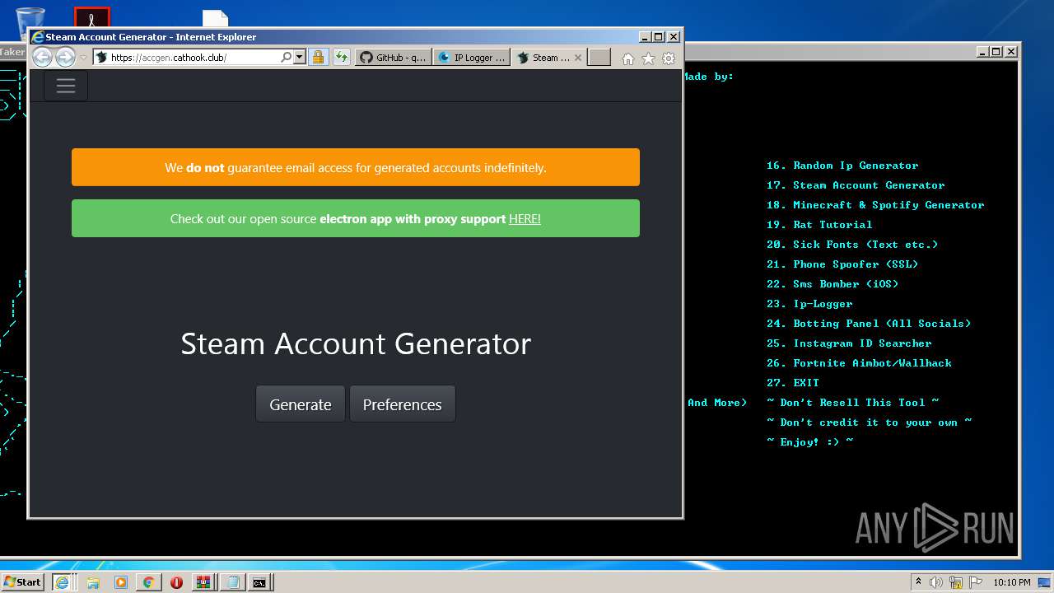The height and width of the screenshot is (593, 1054).
Task: Go forward in Internet Explorer
Action: click(65, 58)
